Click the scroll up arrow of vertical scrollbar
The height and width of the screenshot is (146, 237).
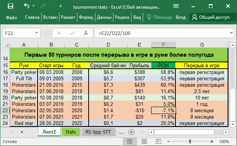coord(232,45)
